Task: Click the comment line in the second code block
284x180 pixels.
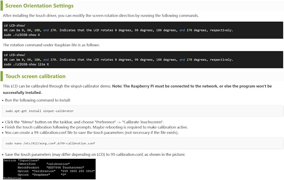Action: click(x=118, y=60)
